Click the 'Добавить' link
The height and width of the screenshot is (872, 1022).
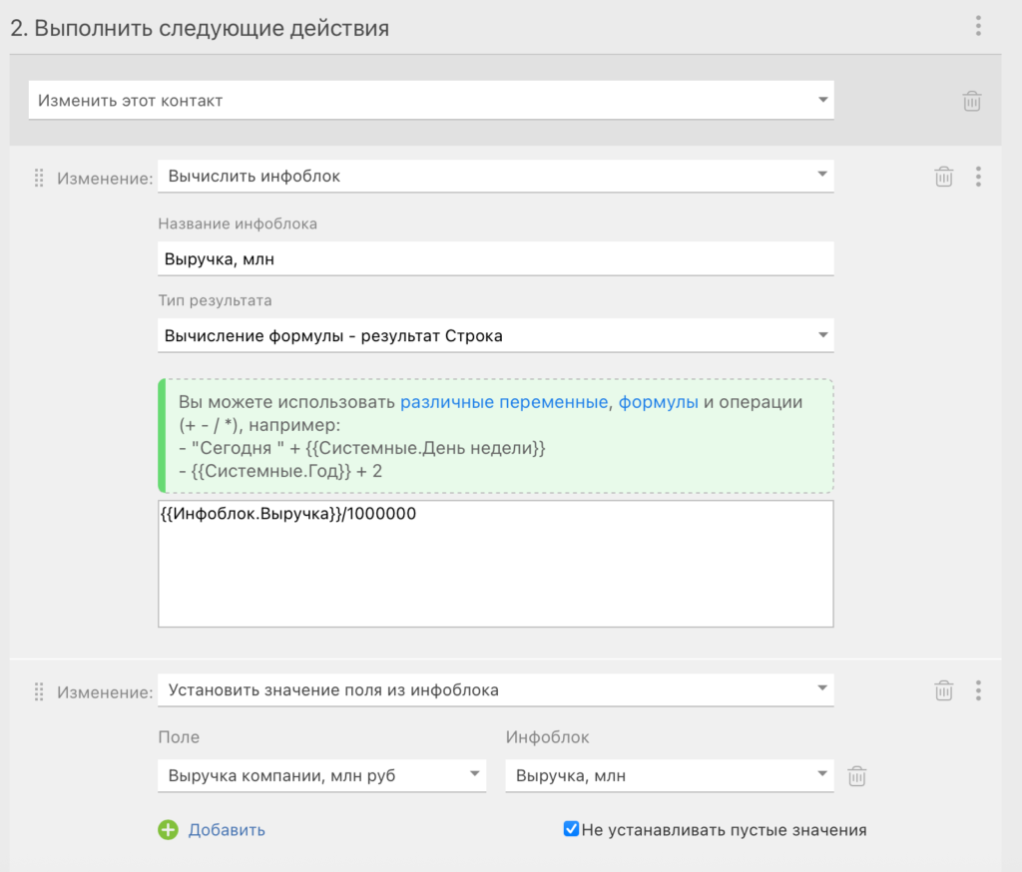[227, 830]
